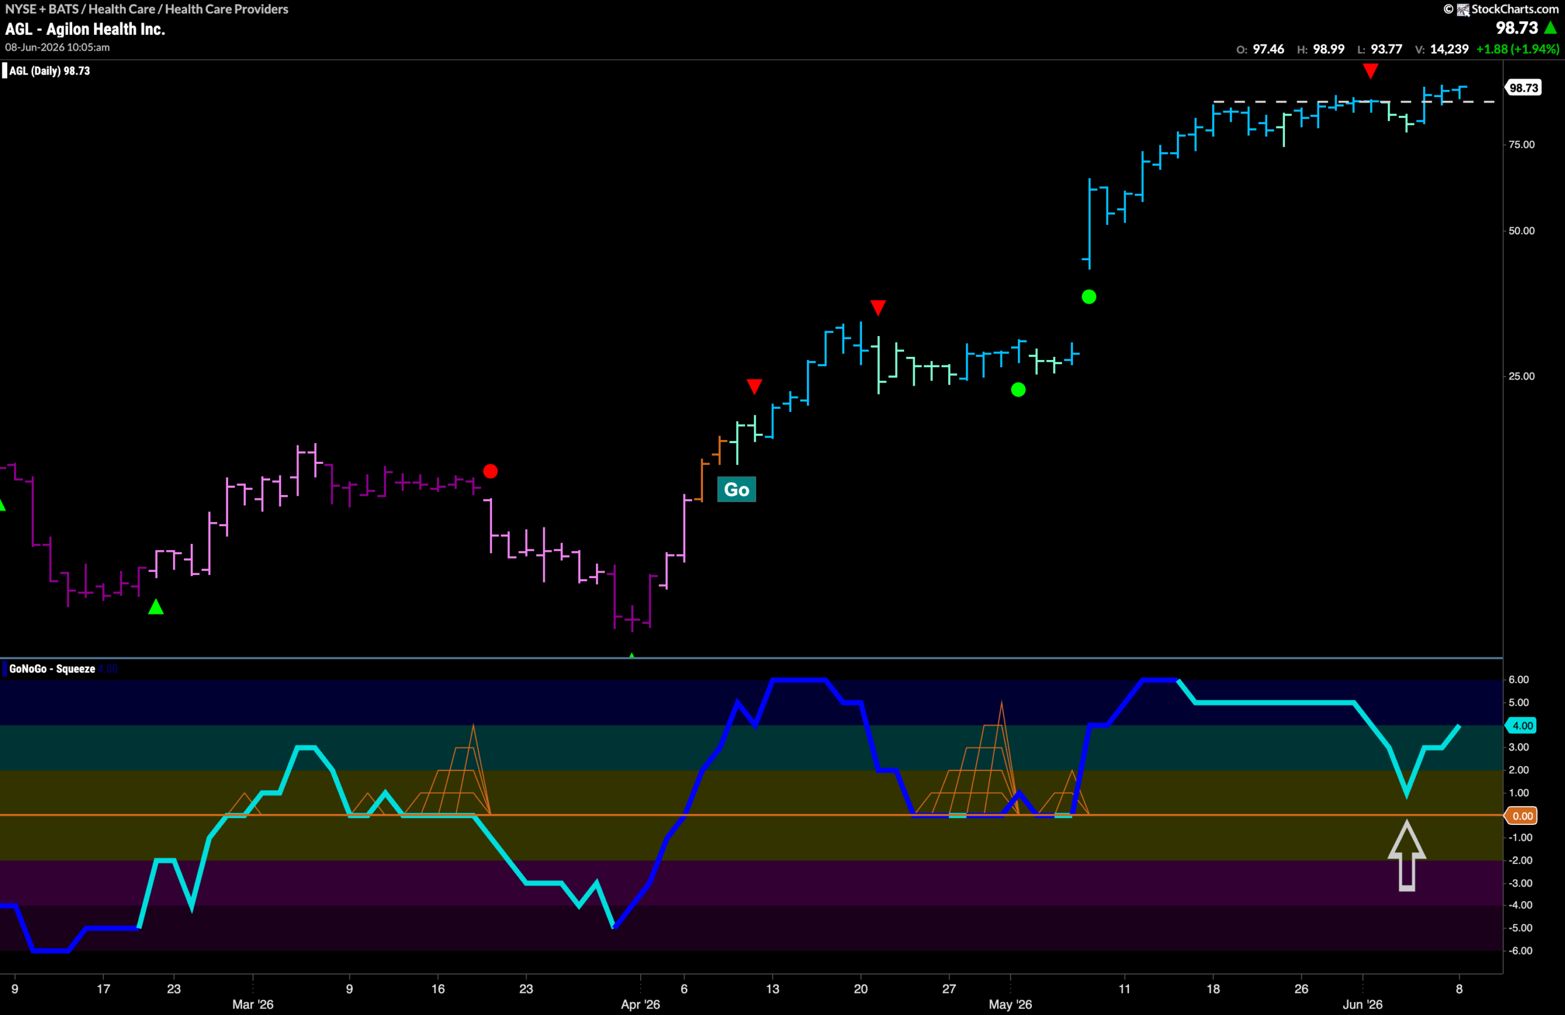Click the NYSE + BATS / Health Care breadcrumb
This screenshot has width=1565, height=1015.
[147, 9]
